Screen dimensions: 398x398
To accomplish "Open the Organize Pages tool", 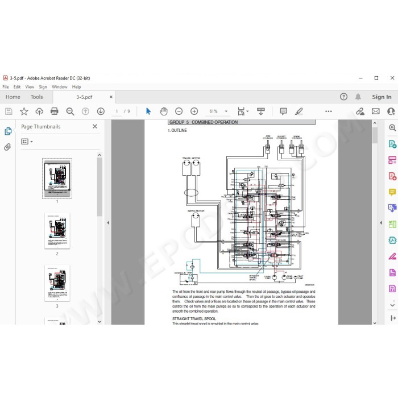I will (x=392, y=160).
